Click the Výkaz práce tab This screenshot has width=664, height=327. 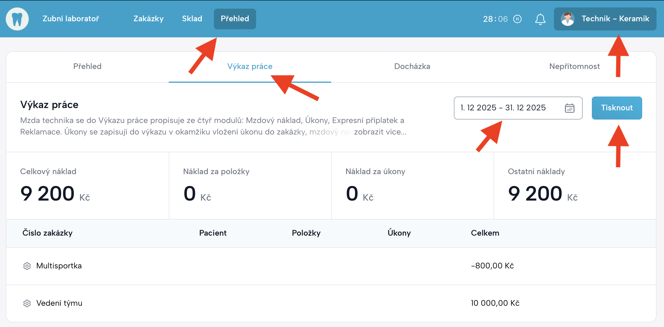[x=250, y=66]
